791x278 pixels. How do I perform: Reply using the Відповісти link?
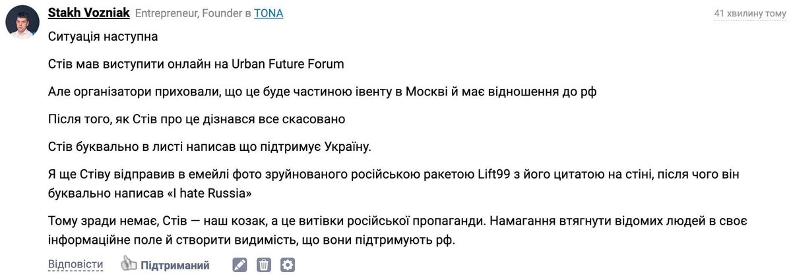76,265
